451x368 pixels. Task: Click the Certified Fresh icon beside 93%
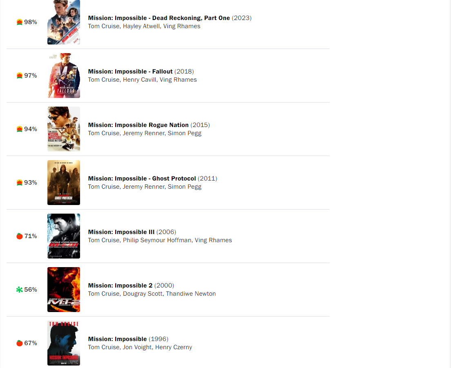click(x=19, y=183)
